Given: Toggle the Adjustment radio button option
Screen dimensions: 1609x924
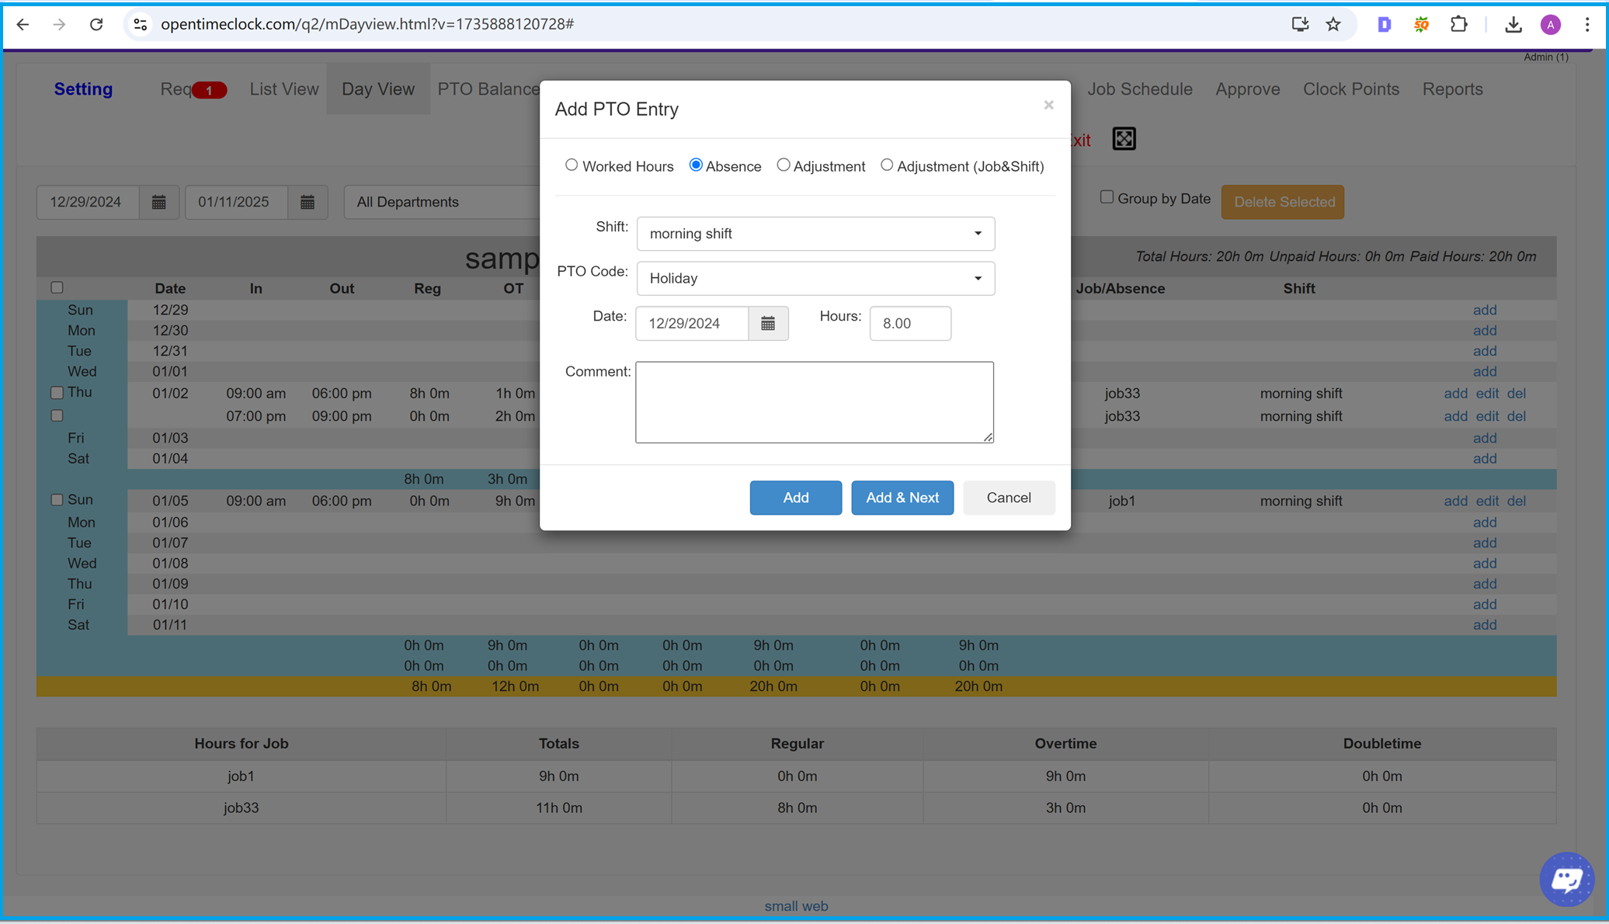Looking at the screenshot, I should [x=781, y=165].
